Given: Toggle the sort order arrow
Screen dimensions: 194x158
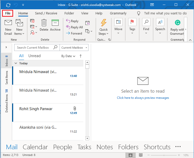Looking at the screenshot, I should coord(80,56).
